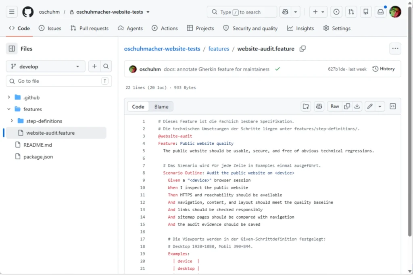This screenshot has width=413, height=275.
Task: Switch to the Pull requests tab
Action: (89, 28)
